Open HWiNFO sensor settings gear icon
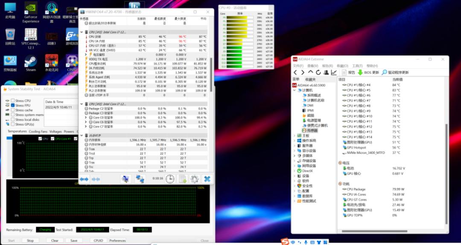The width and height of the screenshot is (461, 245). coord(195,179)
